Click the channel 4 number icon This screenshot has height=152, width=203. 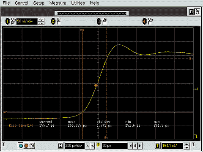pos(144,22)
